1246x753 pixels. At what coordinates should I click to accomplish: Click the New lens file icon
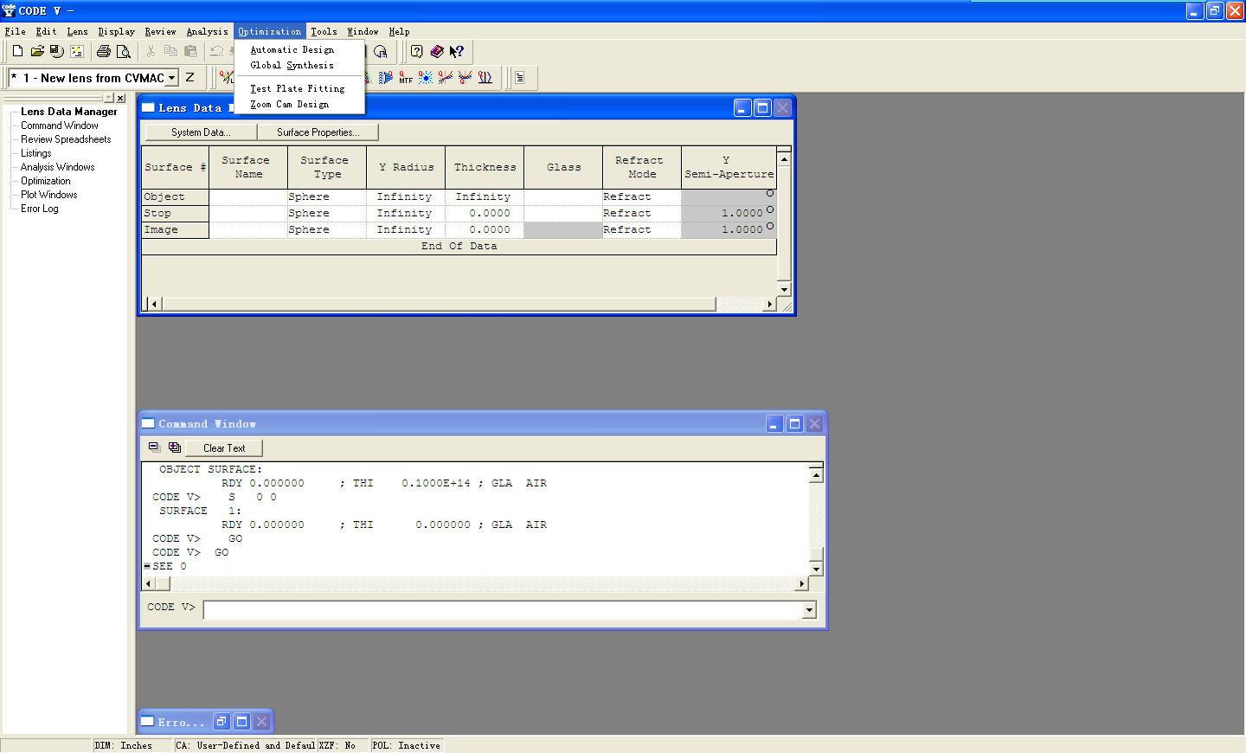coord(17,52)
